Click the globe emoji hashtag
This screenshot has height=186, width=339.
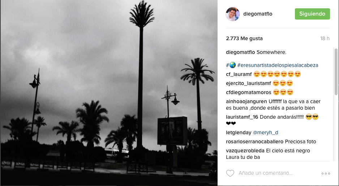click(231, 65)
